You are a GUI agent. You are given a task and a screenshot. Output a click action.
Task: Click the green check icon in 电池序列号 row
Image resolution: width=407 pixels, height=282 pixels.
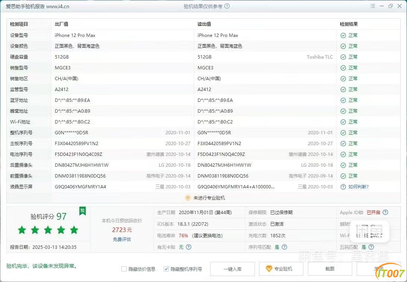click(x=343, y=154)
